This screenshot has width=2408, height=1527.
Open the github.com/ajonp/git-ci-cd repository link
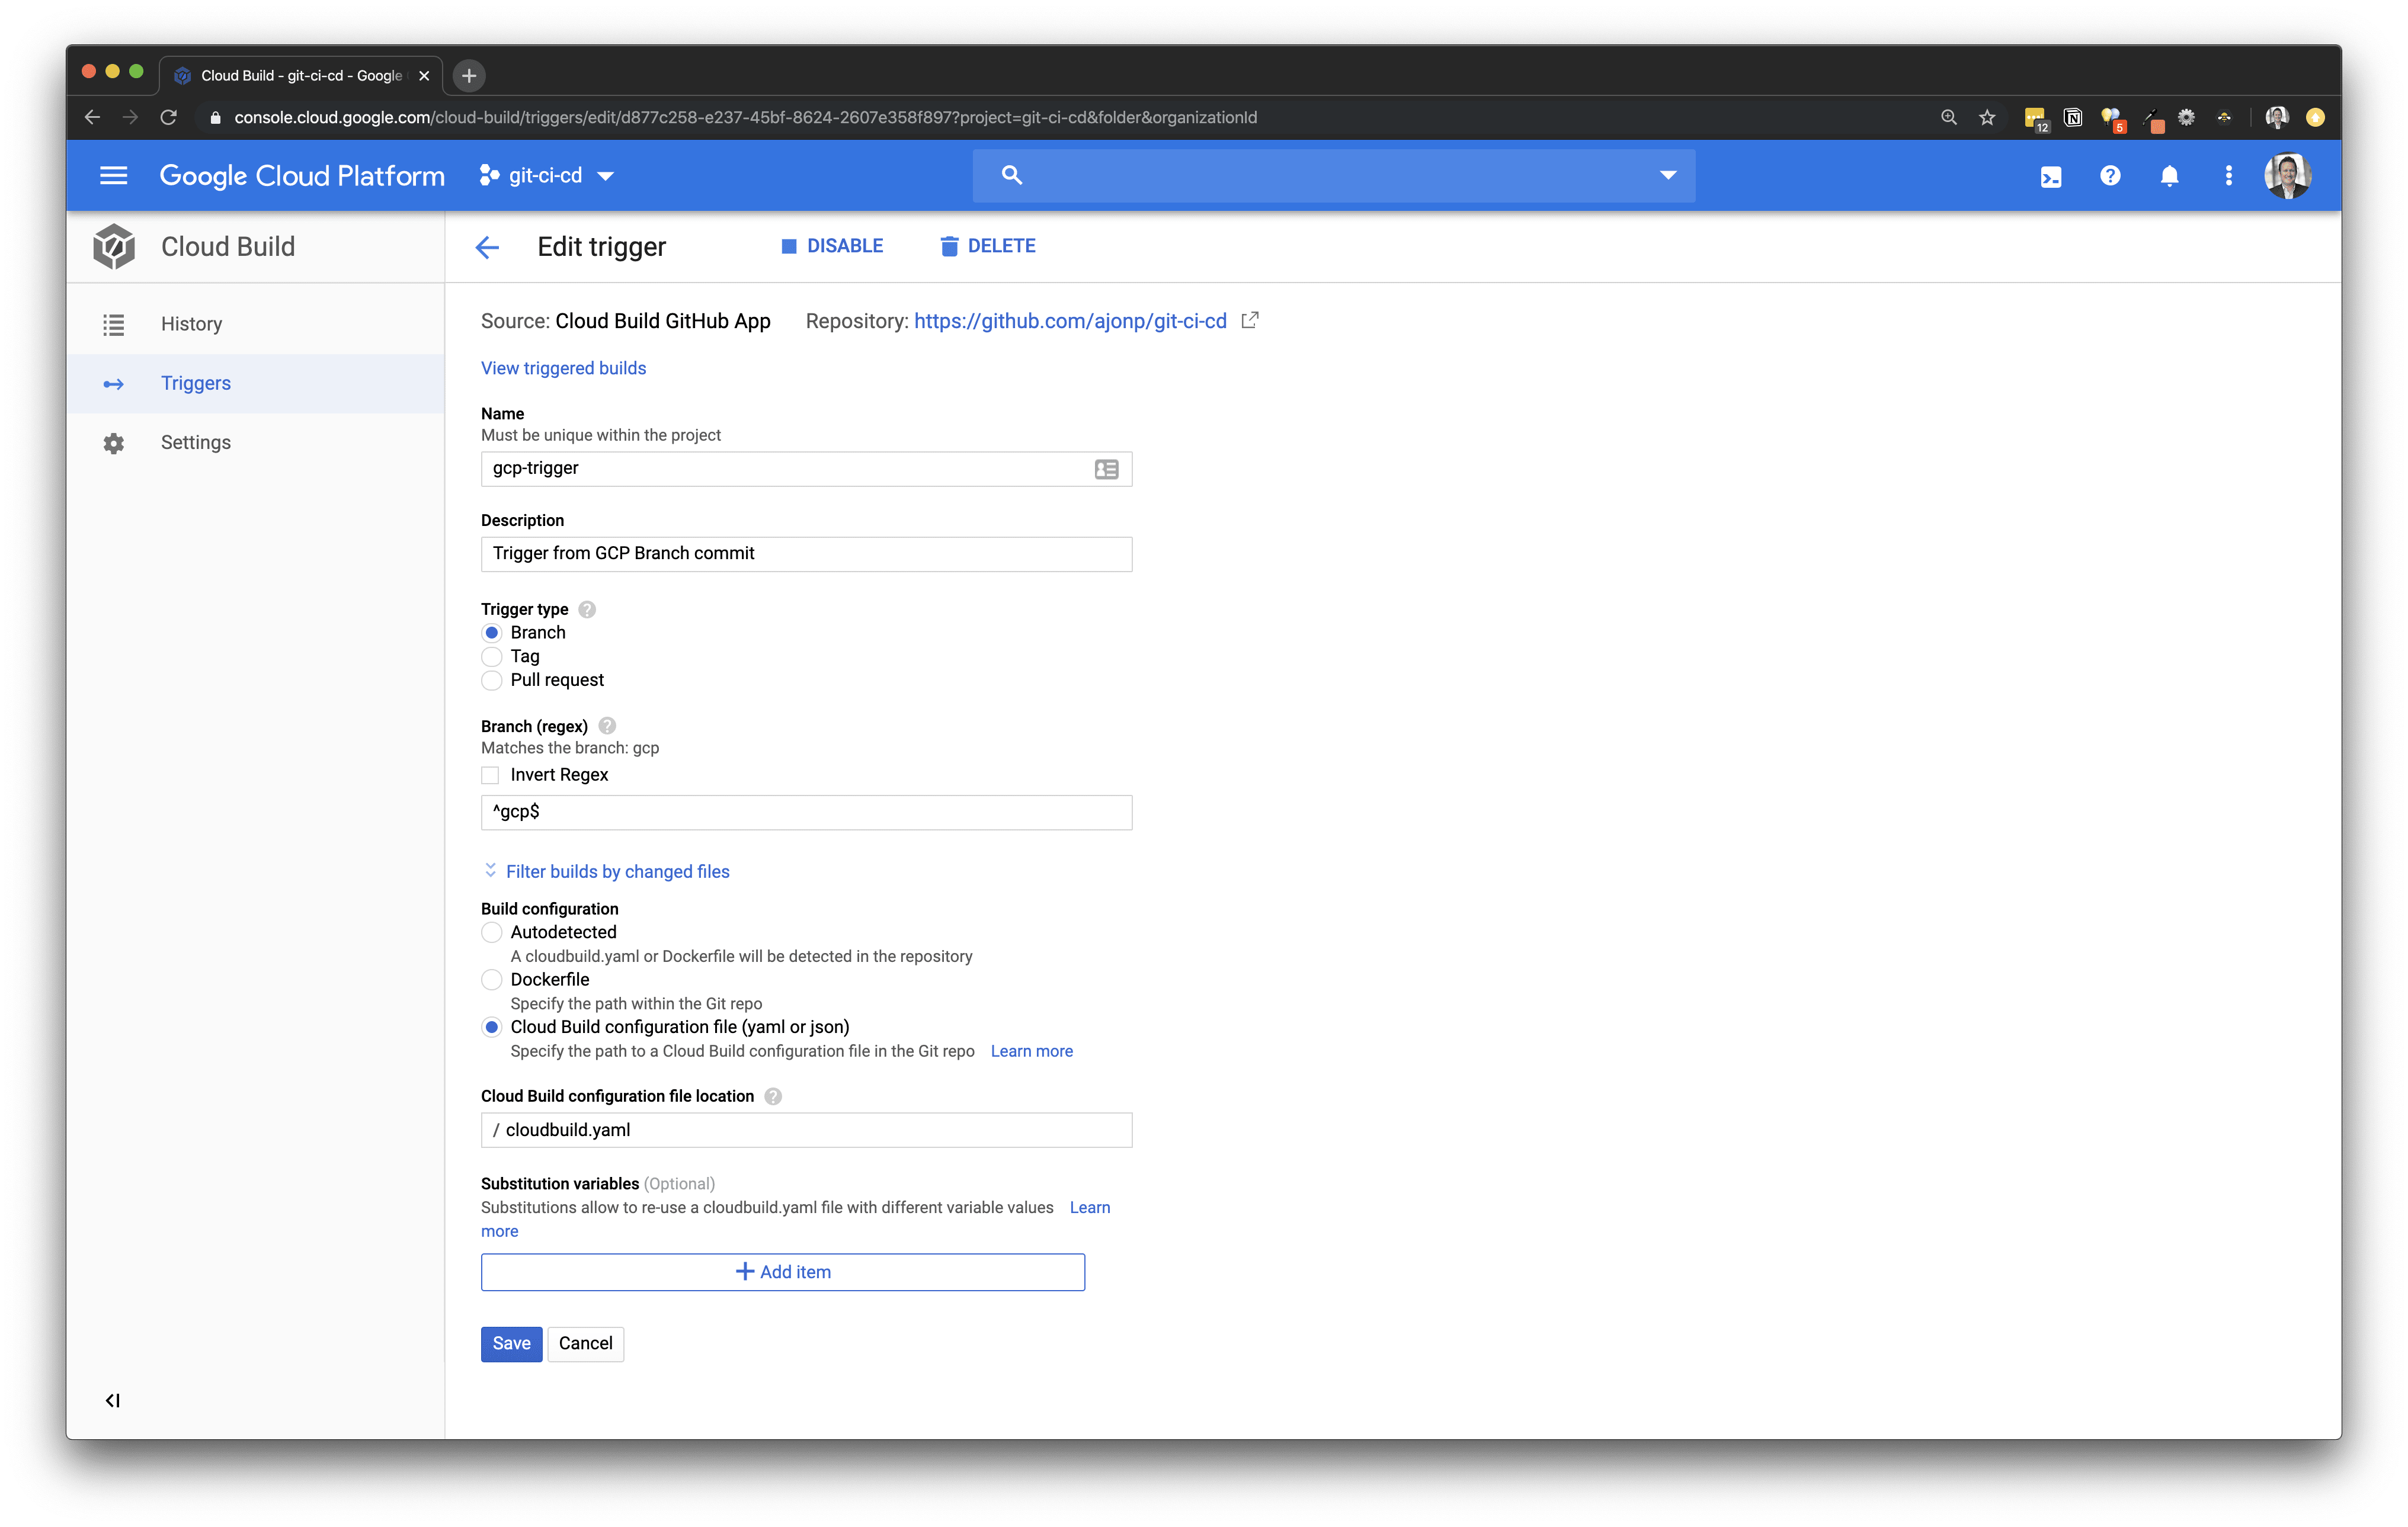[1070, 321]
